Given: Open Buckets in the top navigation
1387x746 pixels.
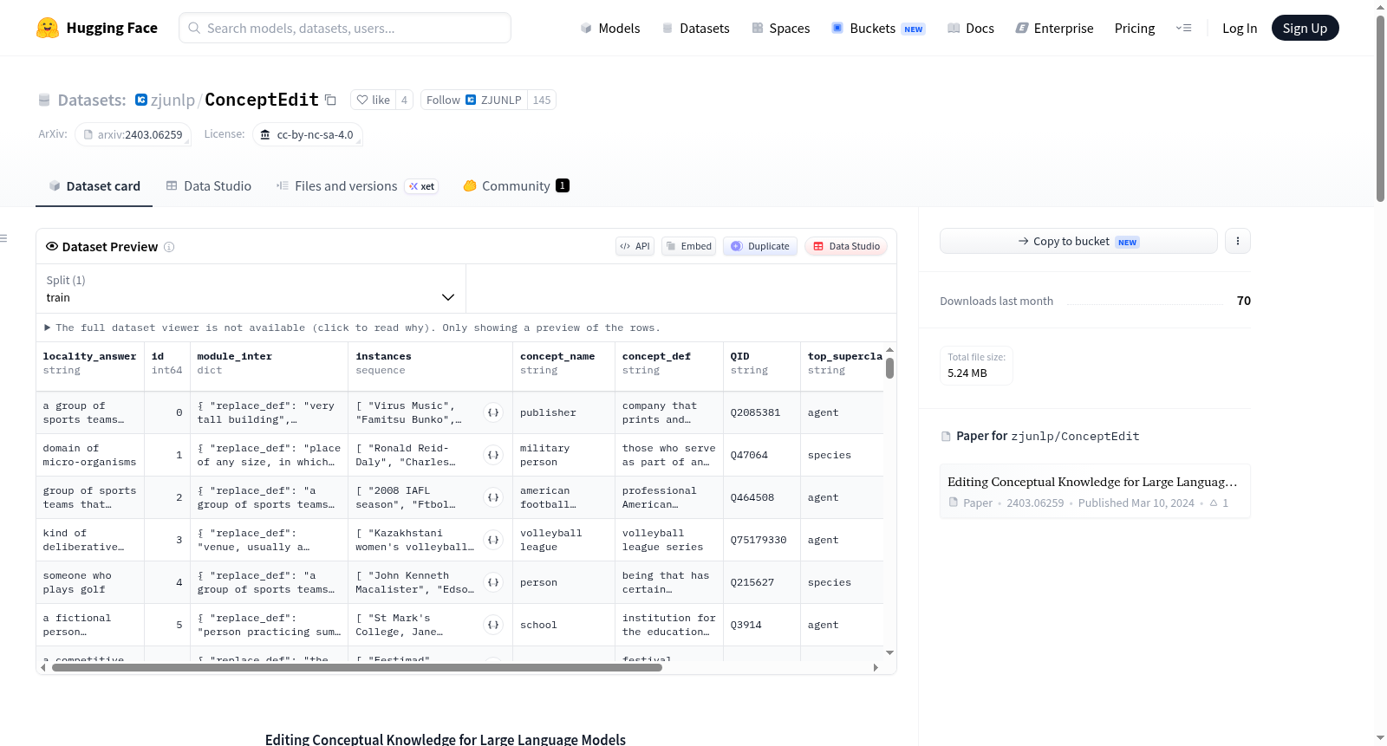Looking at the screenshot, I should tap(878, 28).
